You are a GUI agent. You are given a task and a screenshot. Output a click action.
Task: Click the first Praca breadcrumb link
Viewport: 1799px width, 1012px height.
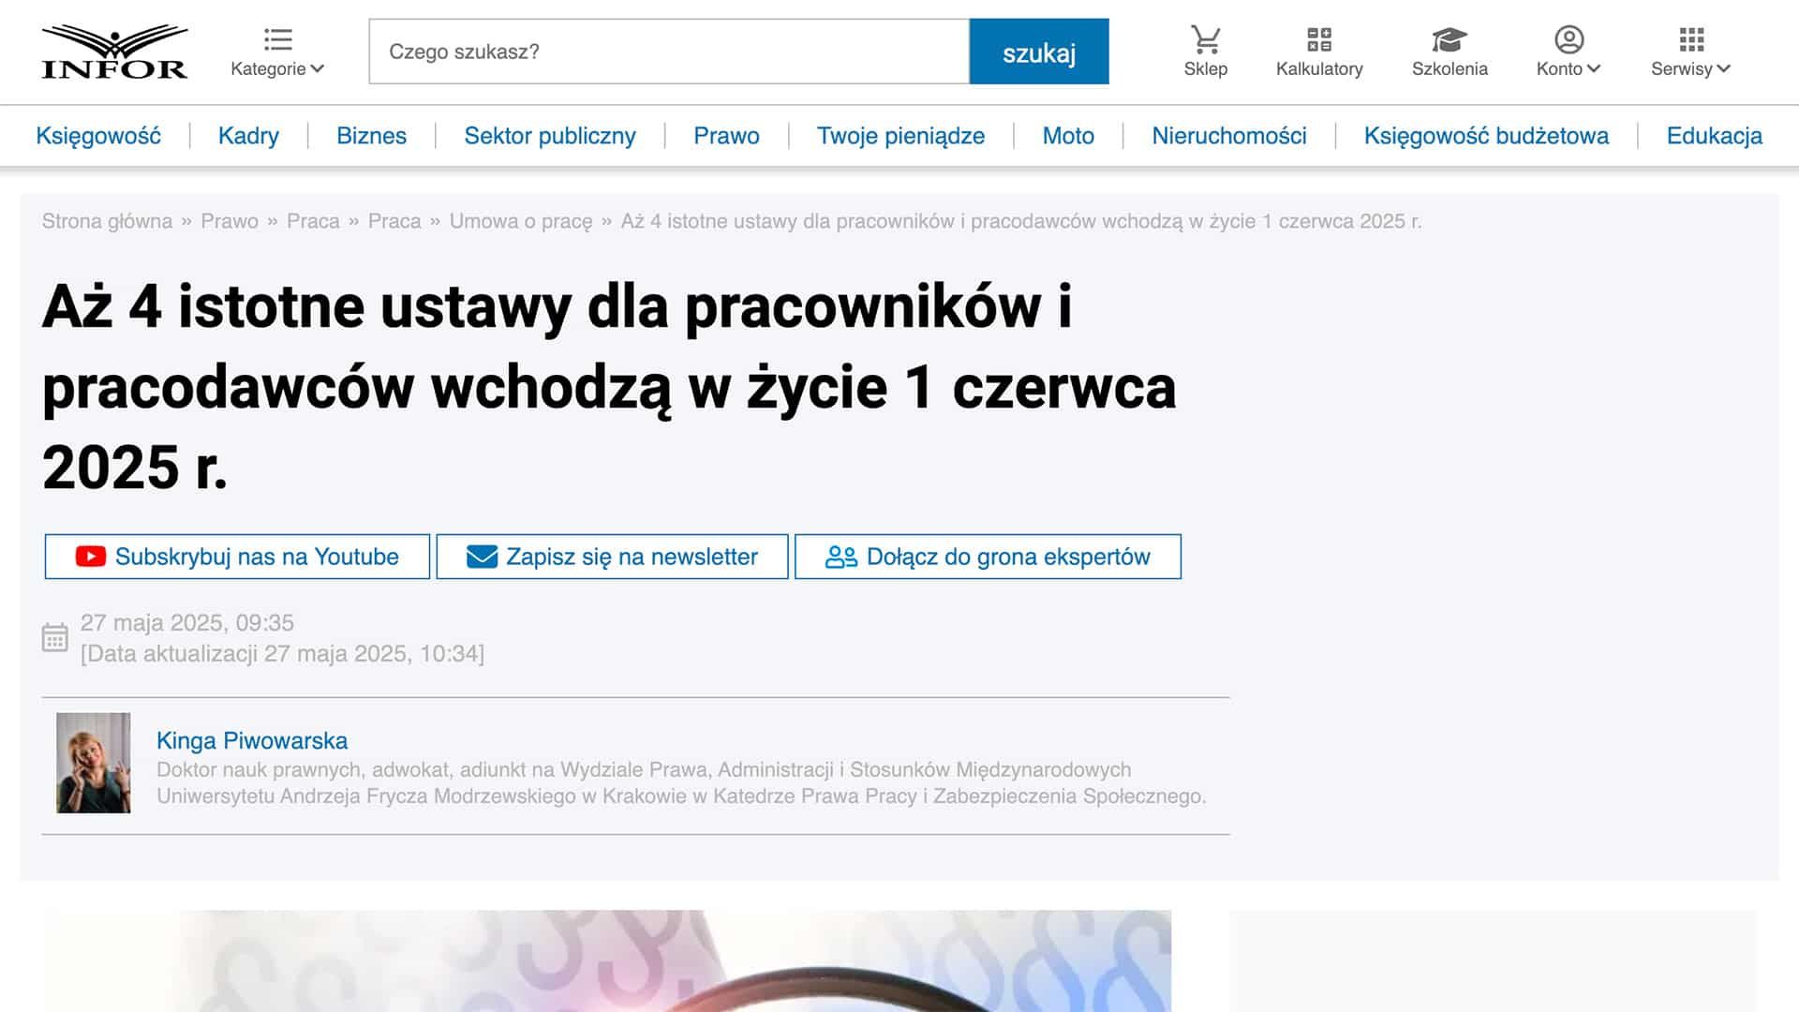(x=313, y=221)
